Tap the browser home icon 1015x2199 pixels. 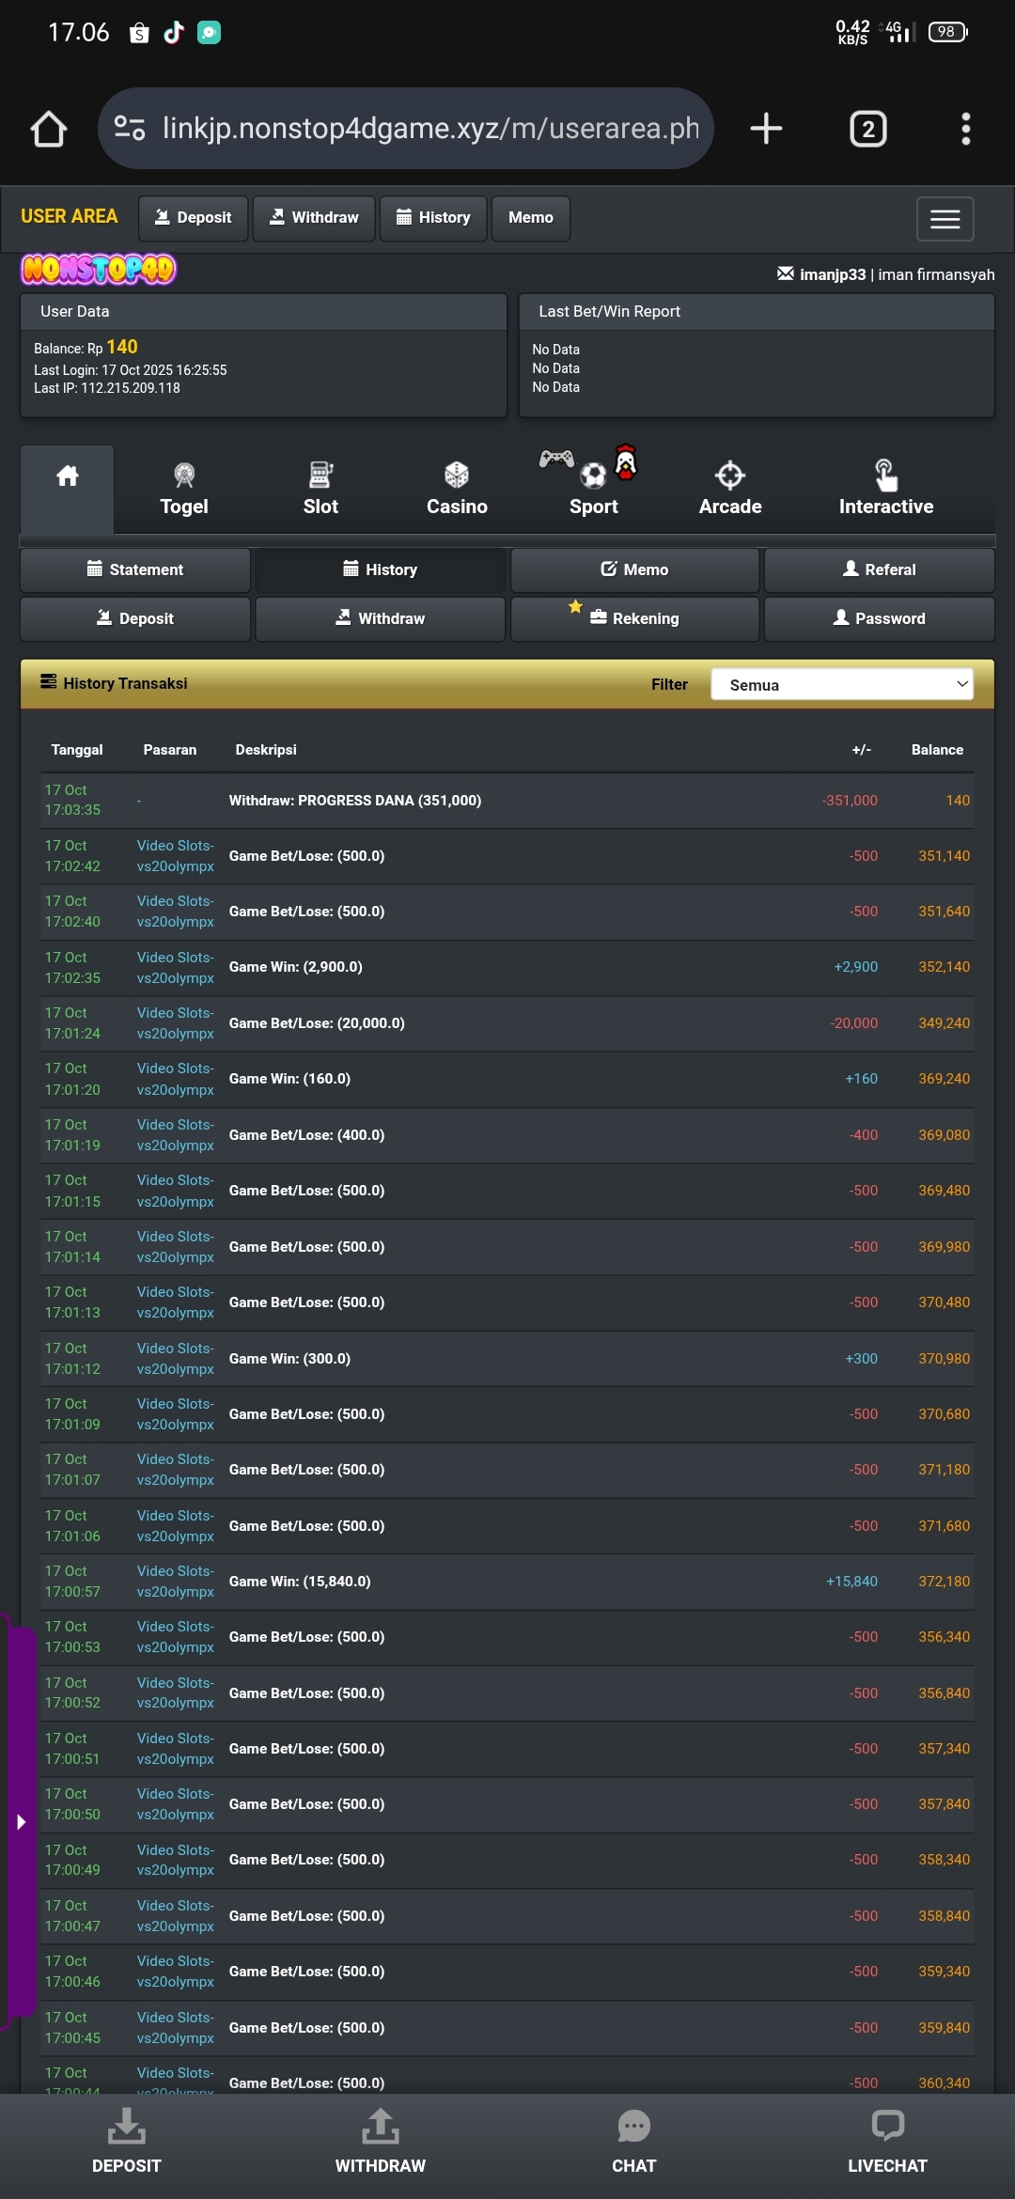49,129
